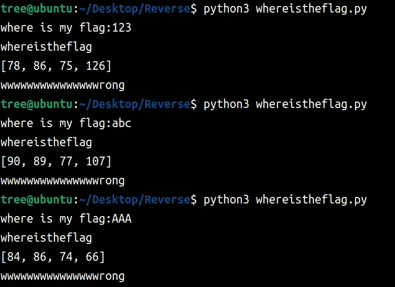Click the final wrong message at the bottom
This screenshot has width=395, height=287.
pos(63,276)
